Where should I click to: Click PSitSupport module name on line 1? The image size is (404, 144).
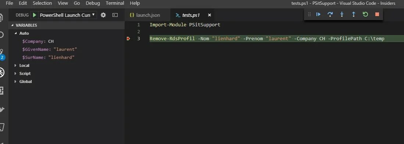coord(205,25)
